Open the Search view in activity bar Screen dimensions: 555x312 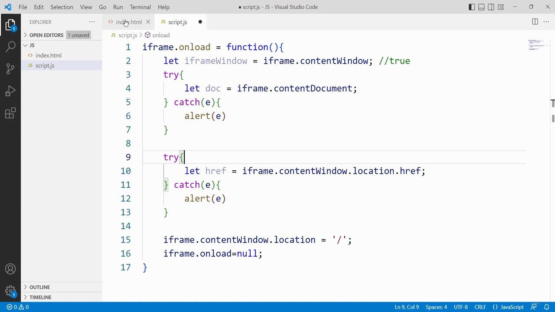click(10, 46)
